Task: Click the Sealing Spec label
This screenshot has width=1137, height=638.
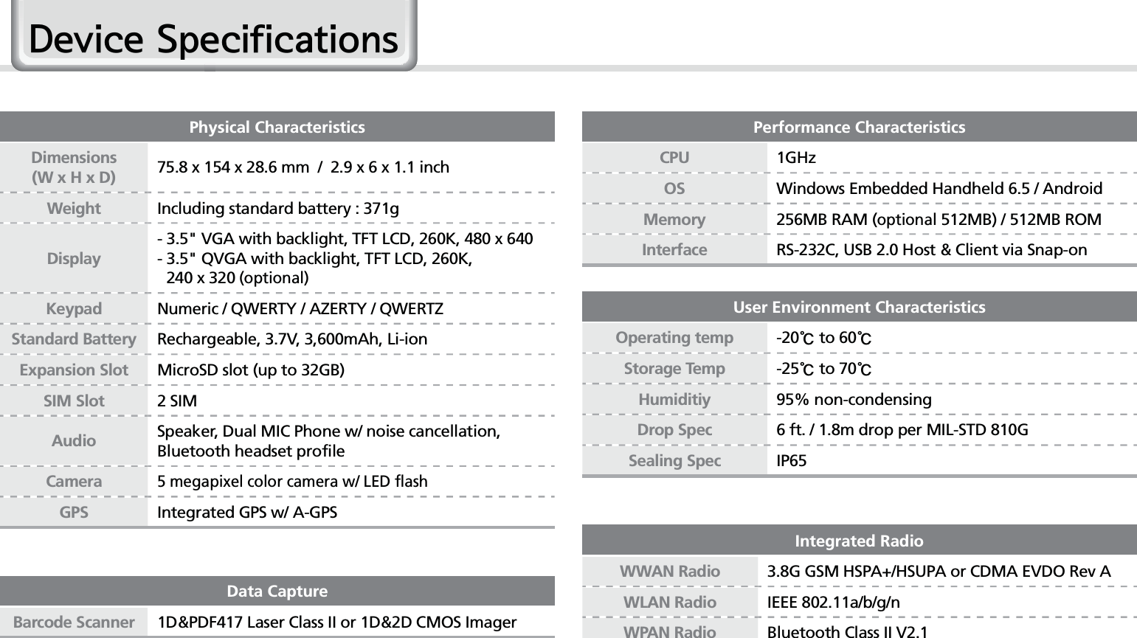Action: pyautogui.click(x=674, y=461)
